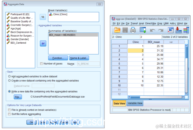Viewport: 193px width, 130px height.
Task: Check Sort file before aggregating
Action: [x=9, y=114]
